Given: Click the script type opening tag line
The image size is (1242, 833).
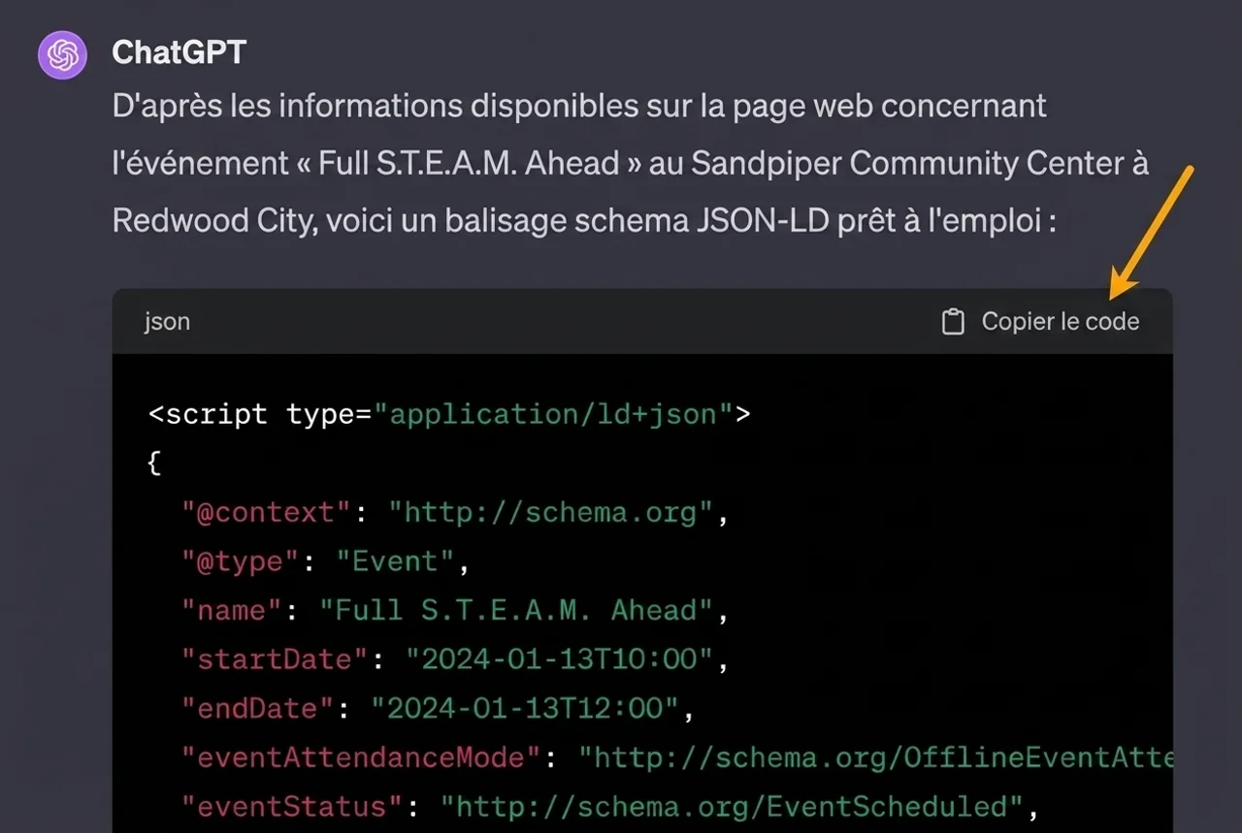Looking at the screenshot, I should (449, 414).
